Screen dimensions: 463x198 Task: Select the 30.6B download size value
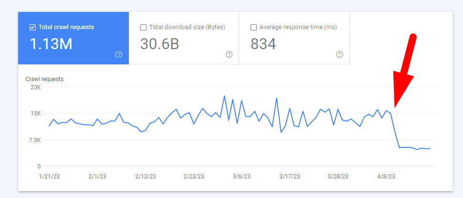(159, 44)
